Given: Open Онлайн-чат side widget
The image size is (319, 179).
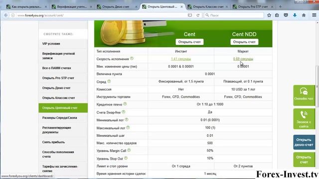Looking at the screenshot, I should click(x=304, y=95).
